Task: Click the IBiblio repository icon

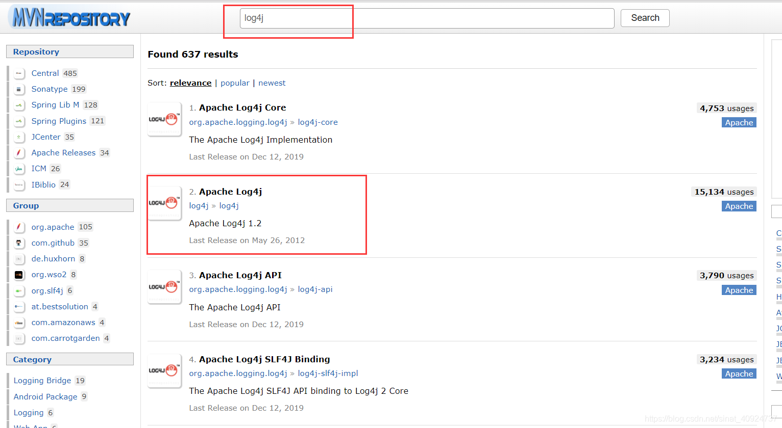Action: [19, 185]
